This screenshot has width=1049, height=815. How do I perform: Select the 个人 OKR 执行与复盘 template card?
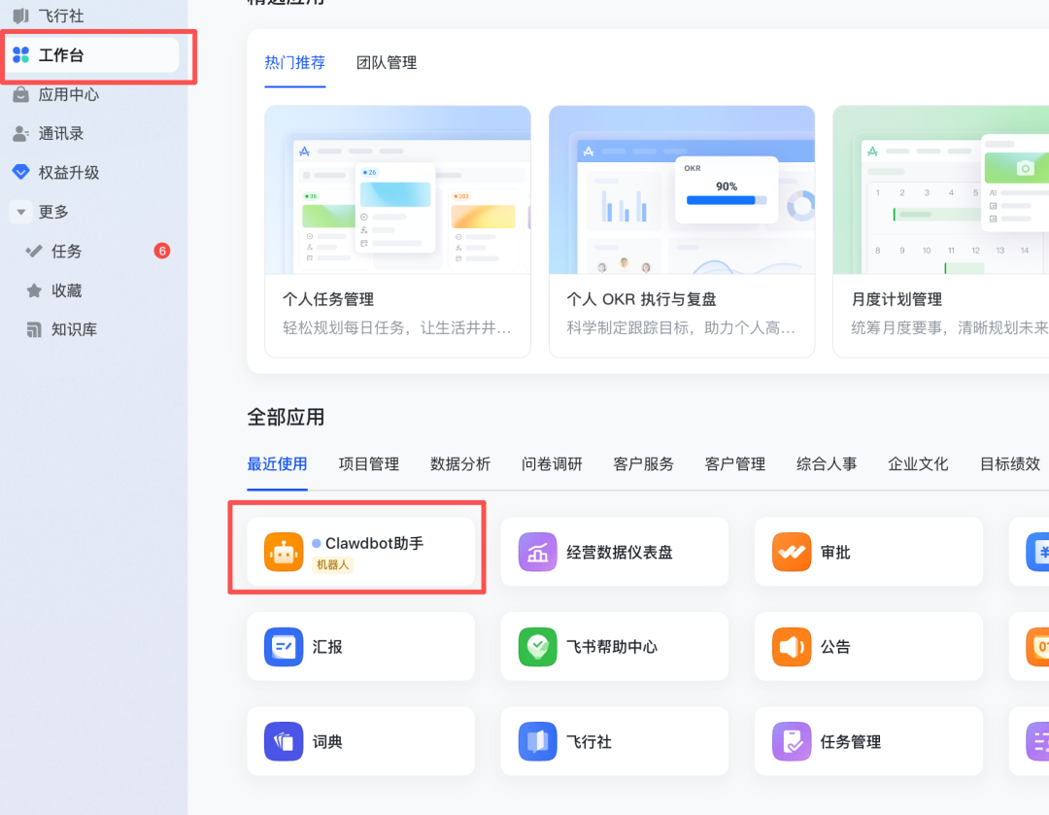pos(681,231)
